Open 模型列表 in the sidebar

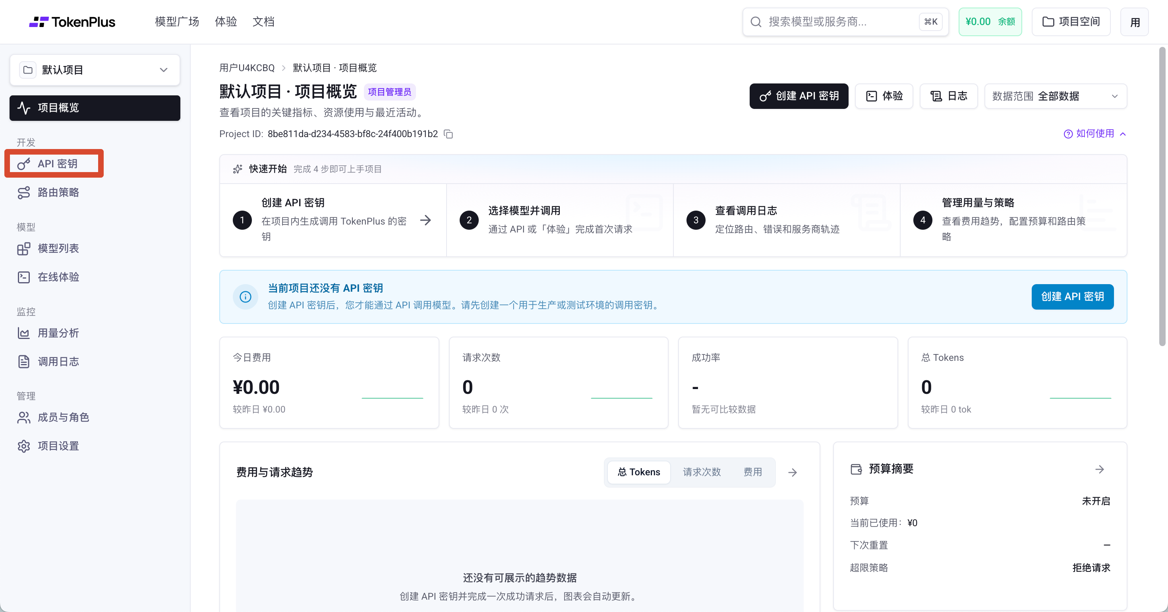coord(95,249)
